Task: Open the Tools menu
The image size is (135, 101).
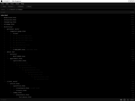Action: point(17,4)
